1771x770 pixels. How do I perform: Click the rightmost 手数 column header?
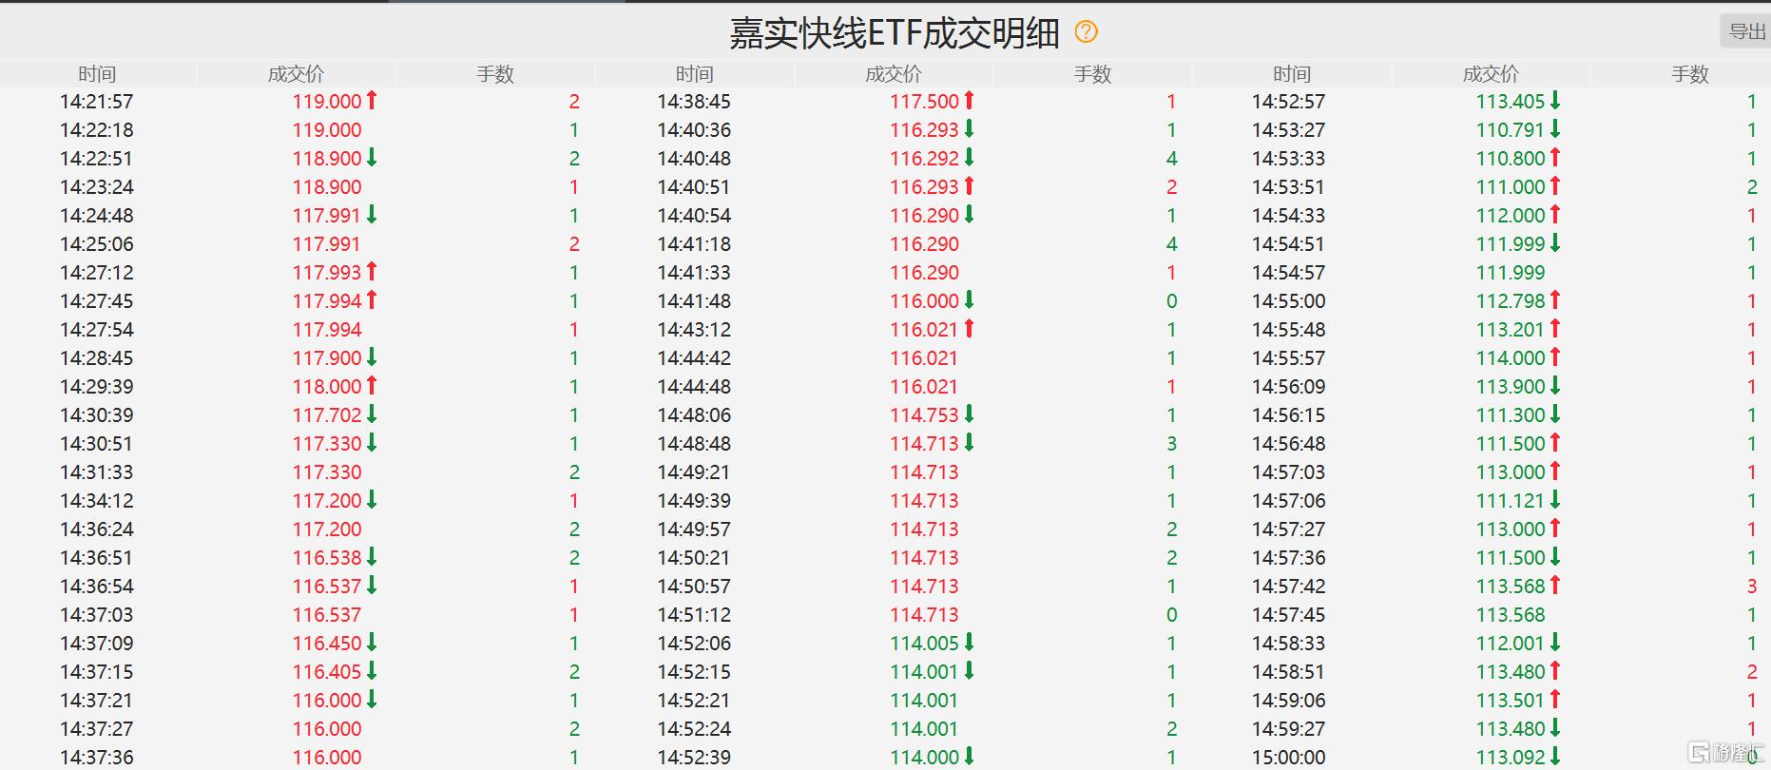(1690, 74)
